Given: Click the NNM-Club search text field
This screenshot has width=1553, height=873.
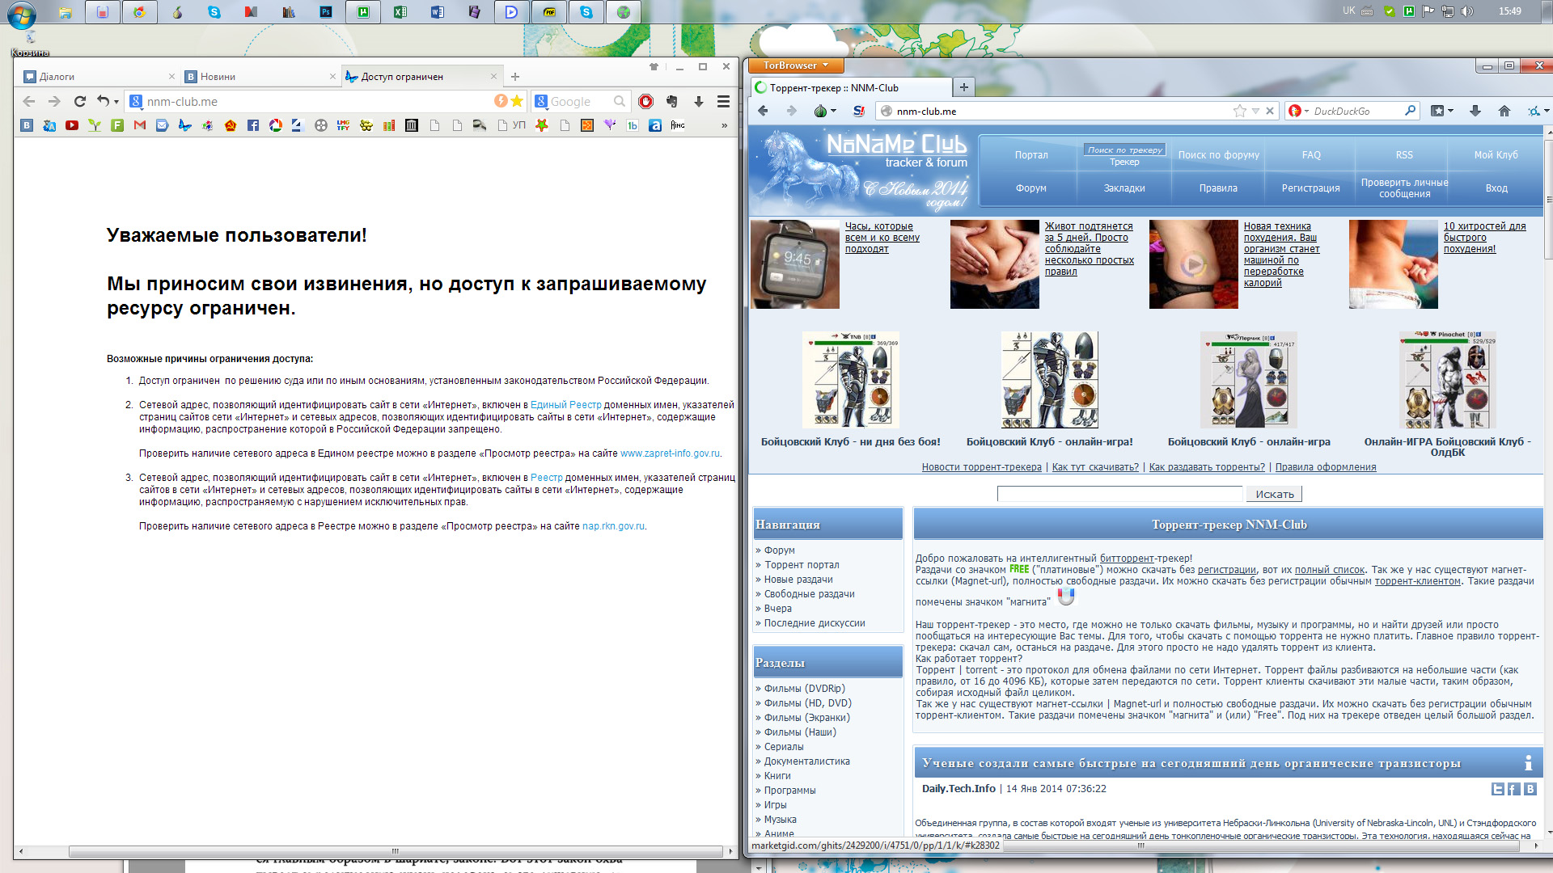Looking at the screenshot, I should pyautogui.click(x=1119, y=494).
